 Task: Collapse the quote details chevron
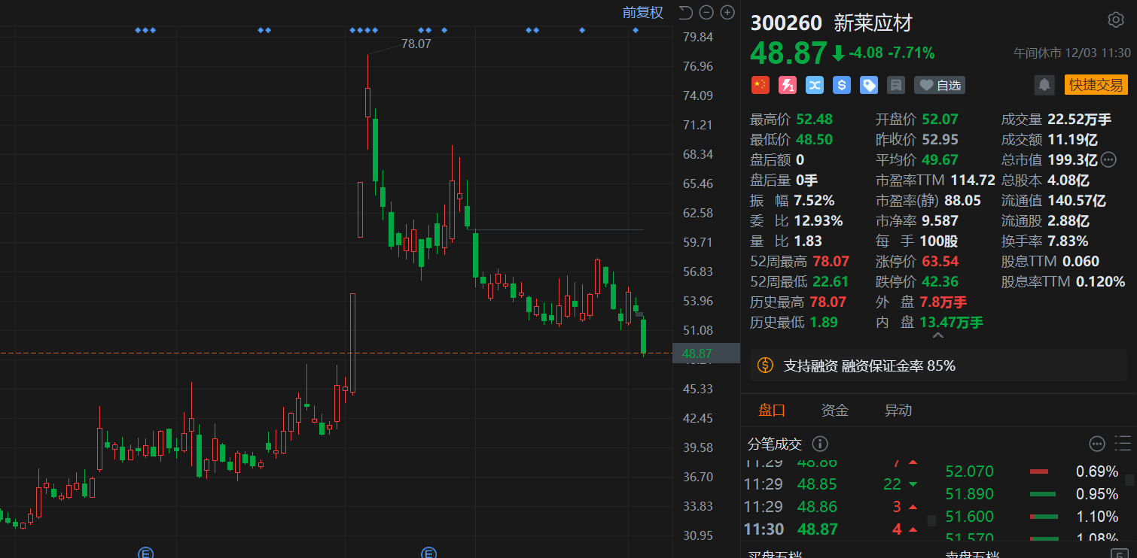(x=938, y=336)
